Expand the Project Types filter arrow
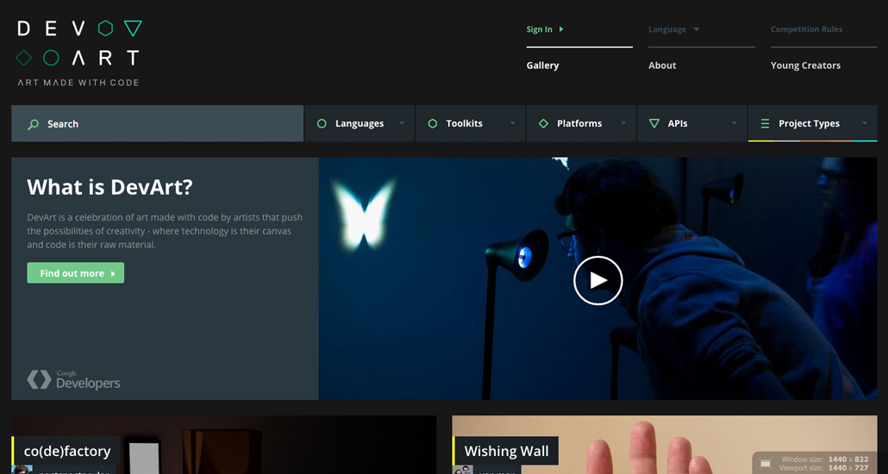The height and width of the screenshot is (474, 888). click(864, 123)
